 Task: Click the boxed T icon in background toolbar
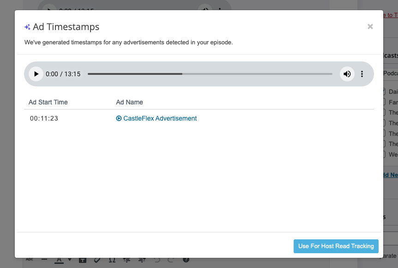(x=83, y=260)
